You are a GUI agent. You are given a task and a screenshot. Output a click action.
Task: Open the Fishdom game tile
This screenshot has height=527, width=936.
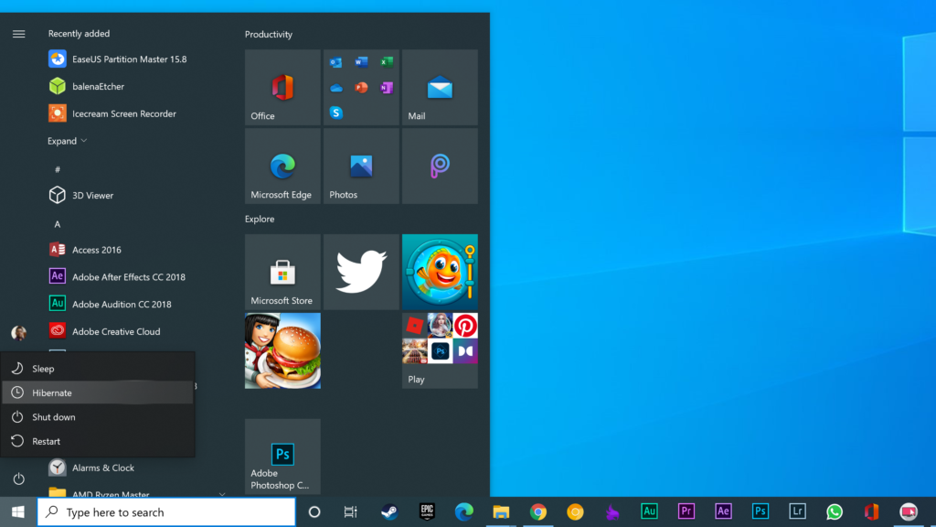[x=440, y=272]
